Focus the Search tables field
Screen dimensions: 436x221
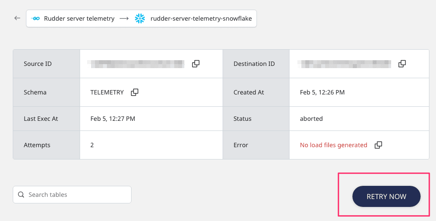(x=77, y=195)
